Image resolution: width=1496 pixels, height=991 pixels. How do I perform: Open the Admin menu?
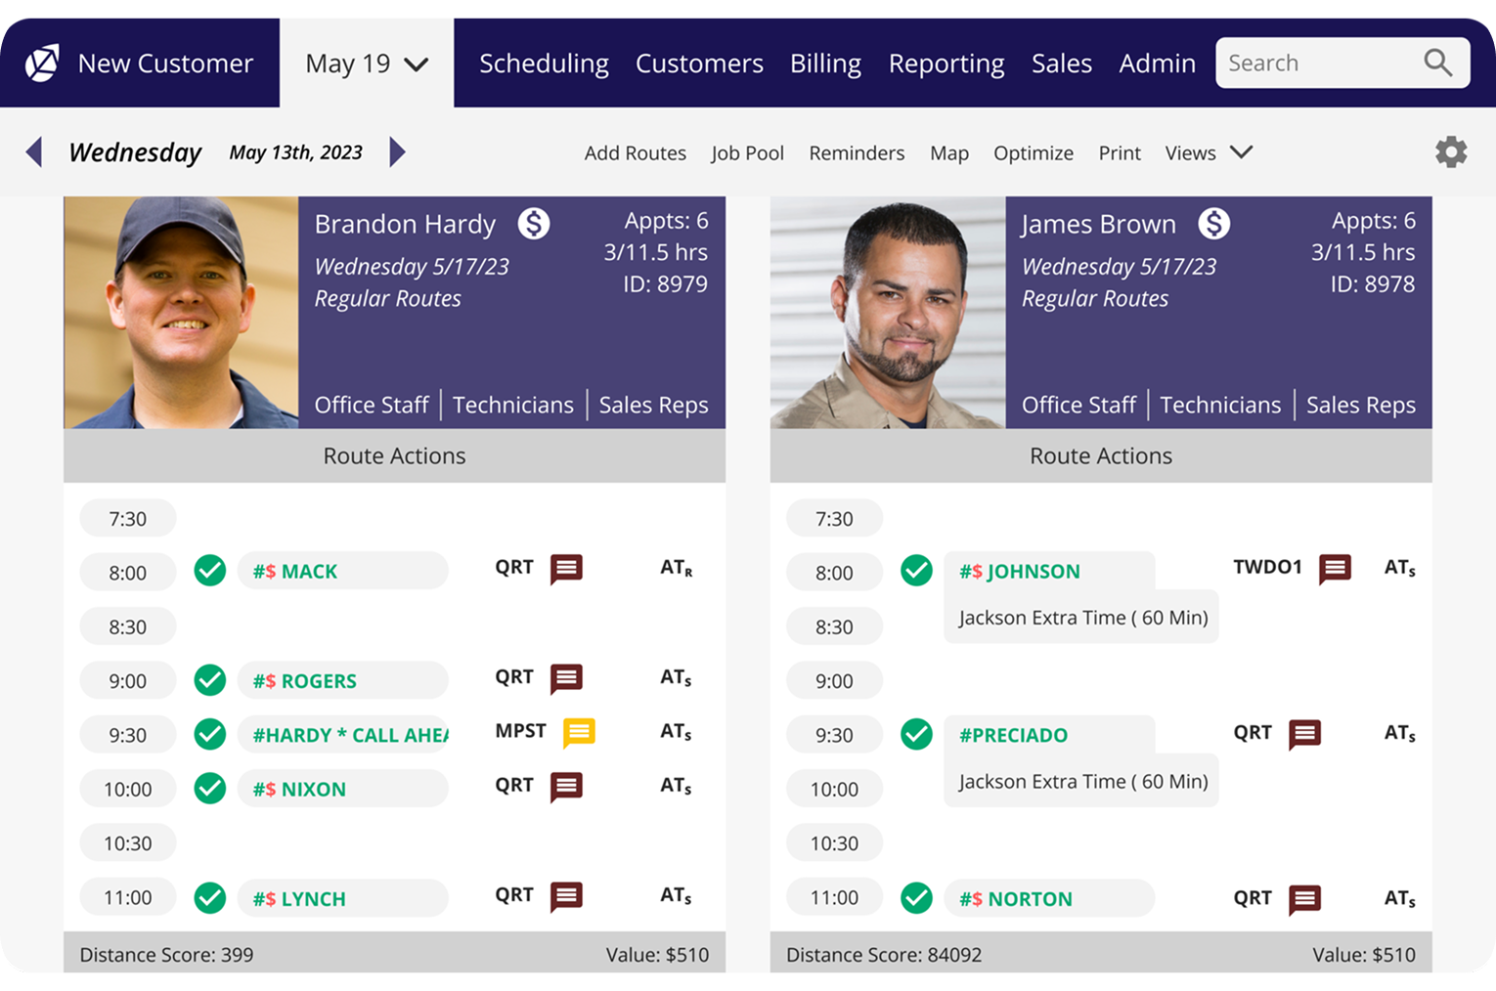coord(1158,64)
